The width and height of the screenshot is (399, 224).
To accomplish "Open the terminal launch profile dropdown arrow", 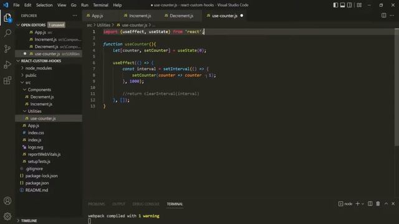I will click(x=363, y=204).
